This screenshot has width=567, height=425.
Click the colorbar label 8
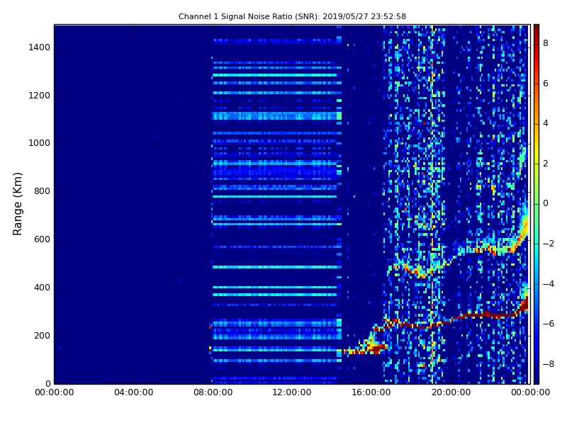[x=546, y=43]
